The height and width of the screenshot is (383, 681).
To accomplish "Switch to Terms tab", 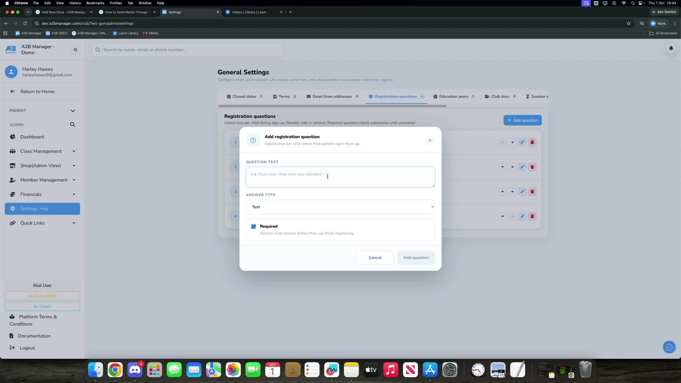I will click(x=284, y=96).
